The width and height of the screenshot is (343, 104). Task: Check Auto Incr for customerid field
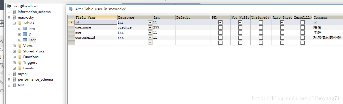pos(282,37)
